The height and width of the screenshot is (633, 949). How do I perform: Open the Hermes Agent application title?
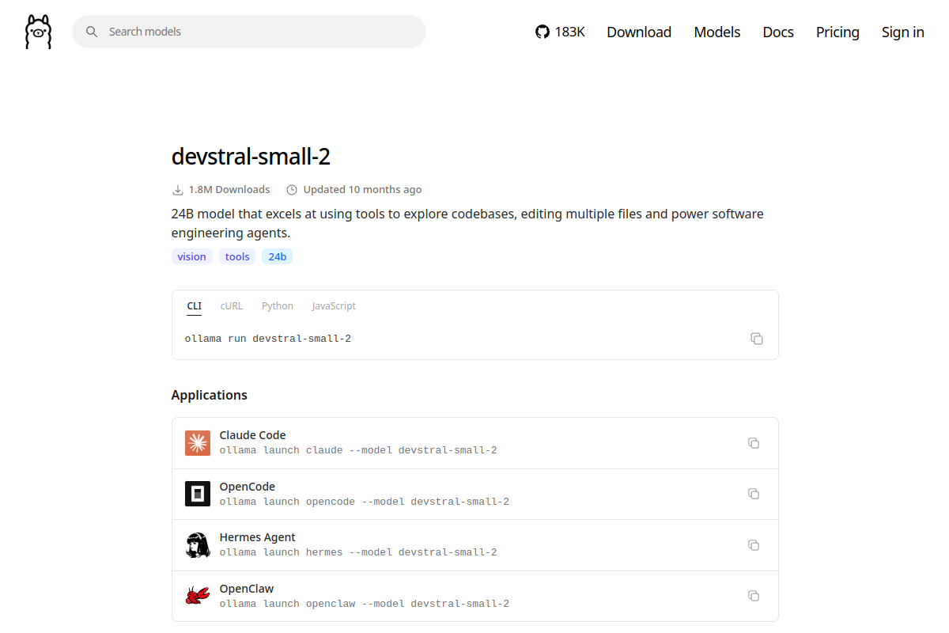(257, 537)
